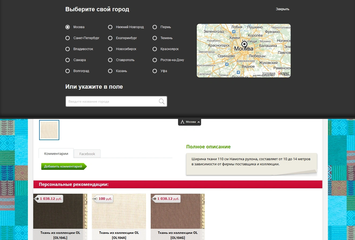Select the Екатеринбург option
Screen dimensions: 355x240
coord(110,38)
